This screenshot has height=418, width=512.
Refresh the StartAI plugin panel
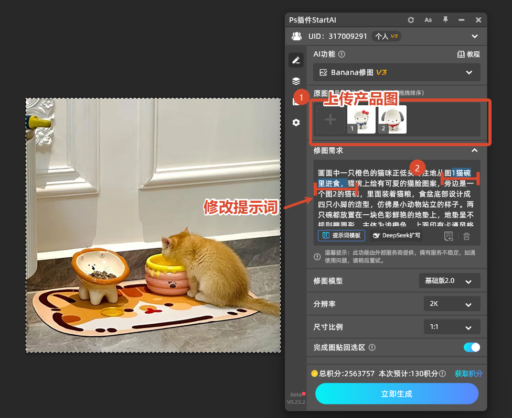(x=411, y=20)
